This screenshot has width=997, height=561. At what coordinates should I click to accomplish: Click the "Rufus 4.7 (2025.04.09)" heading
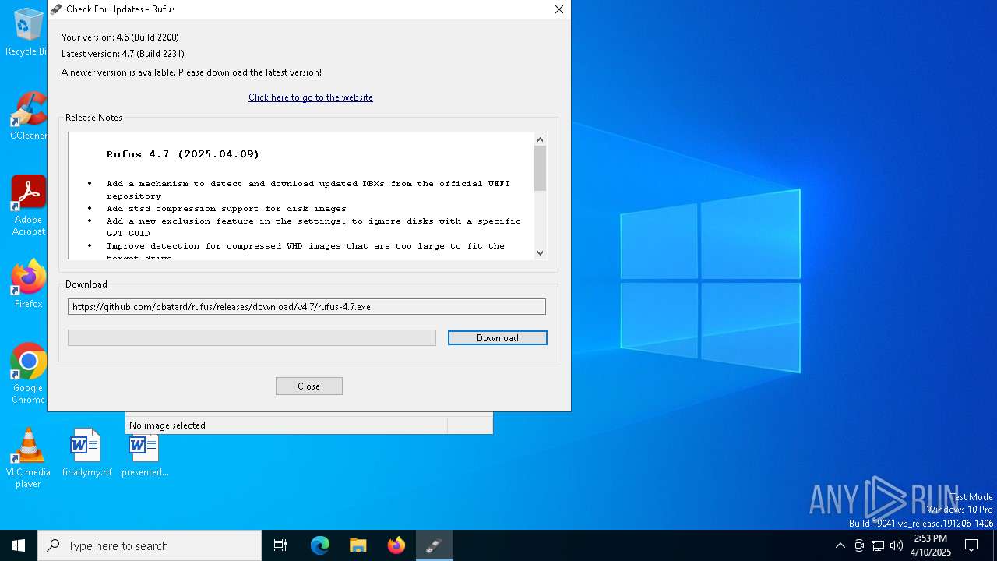(183, 154)
